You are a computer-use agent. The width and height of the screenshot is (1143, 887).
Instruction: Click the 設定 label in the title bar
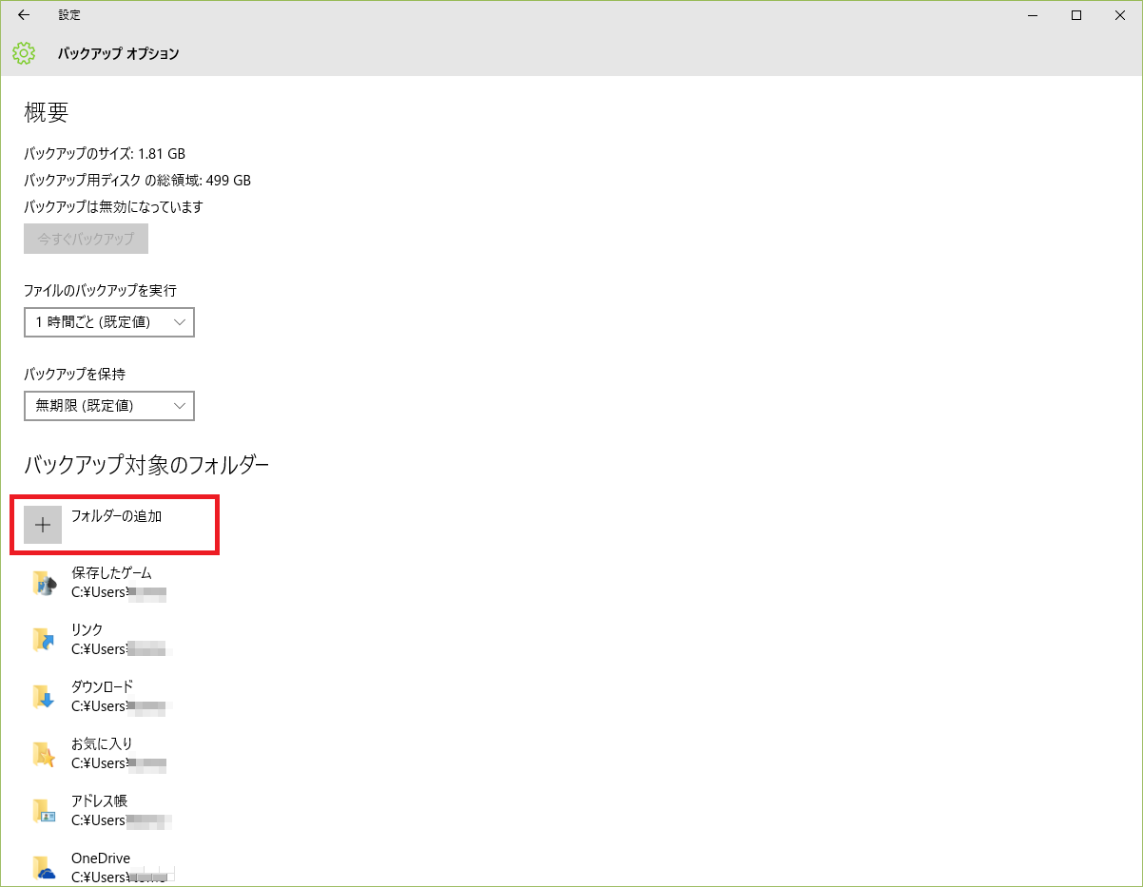pyautogui.click(x=68, y=15)
